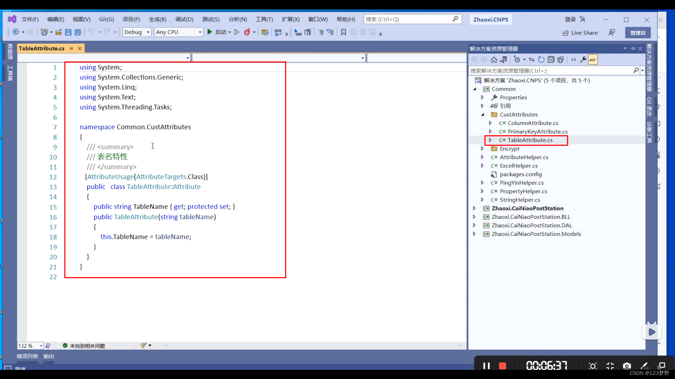
Task: Click the bookmark toggle icon in toolbar
Action: [x=343, y=32]
